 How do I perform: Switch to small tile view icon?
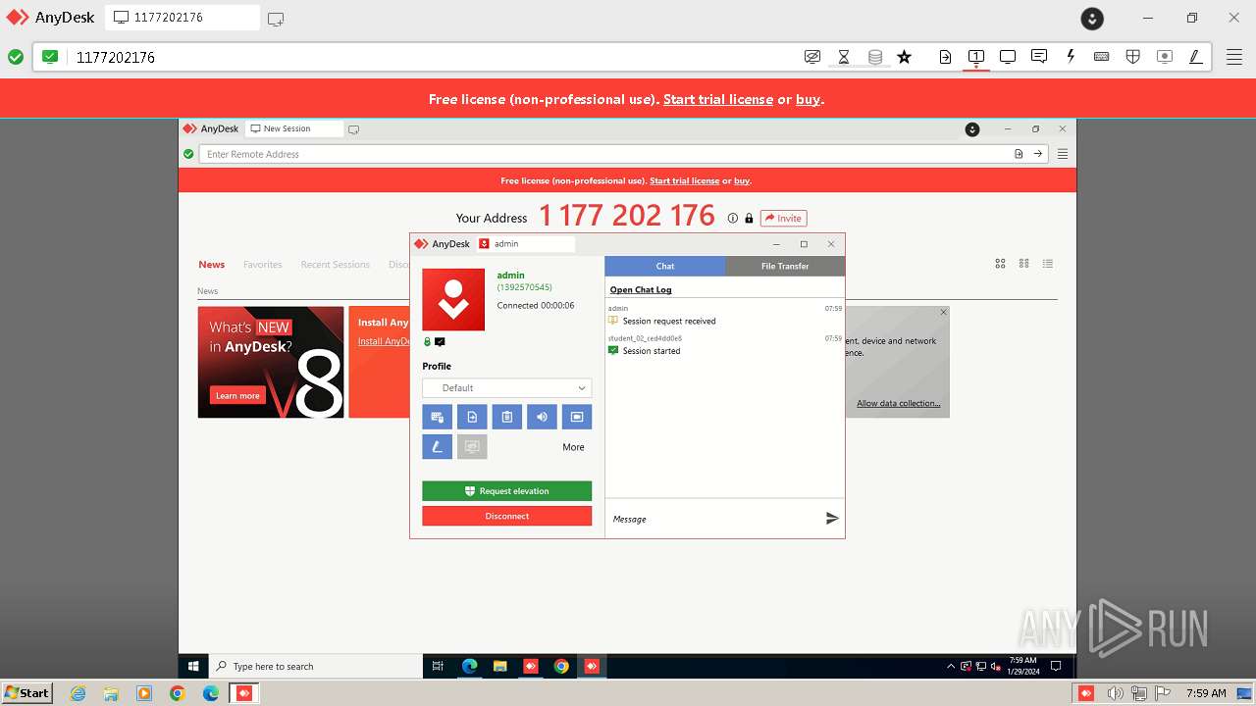point(1024,264)
